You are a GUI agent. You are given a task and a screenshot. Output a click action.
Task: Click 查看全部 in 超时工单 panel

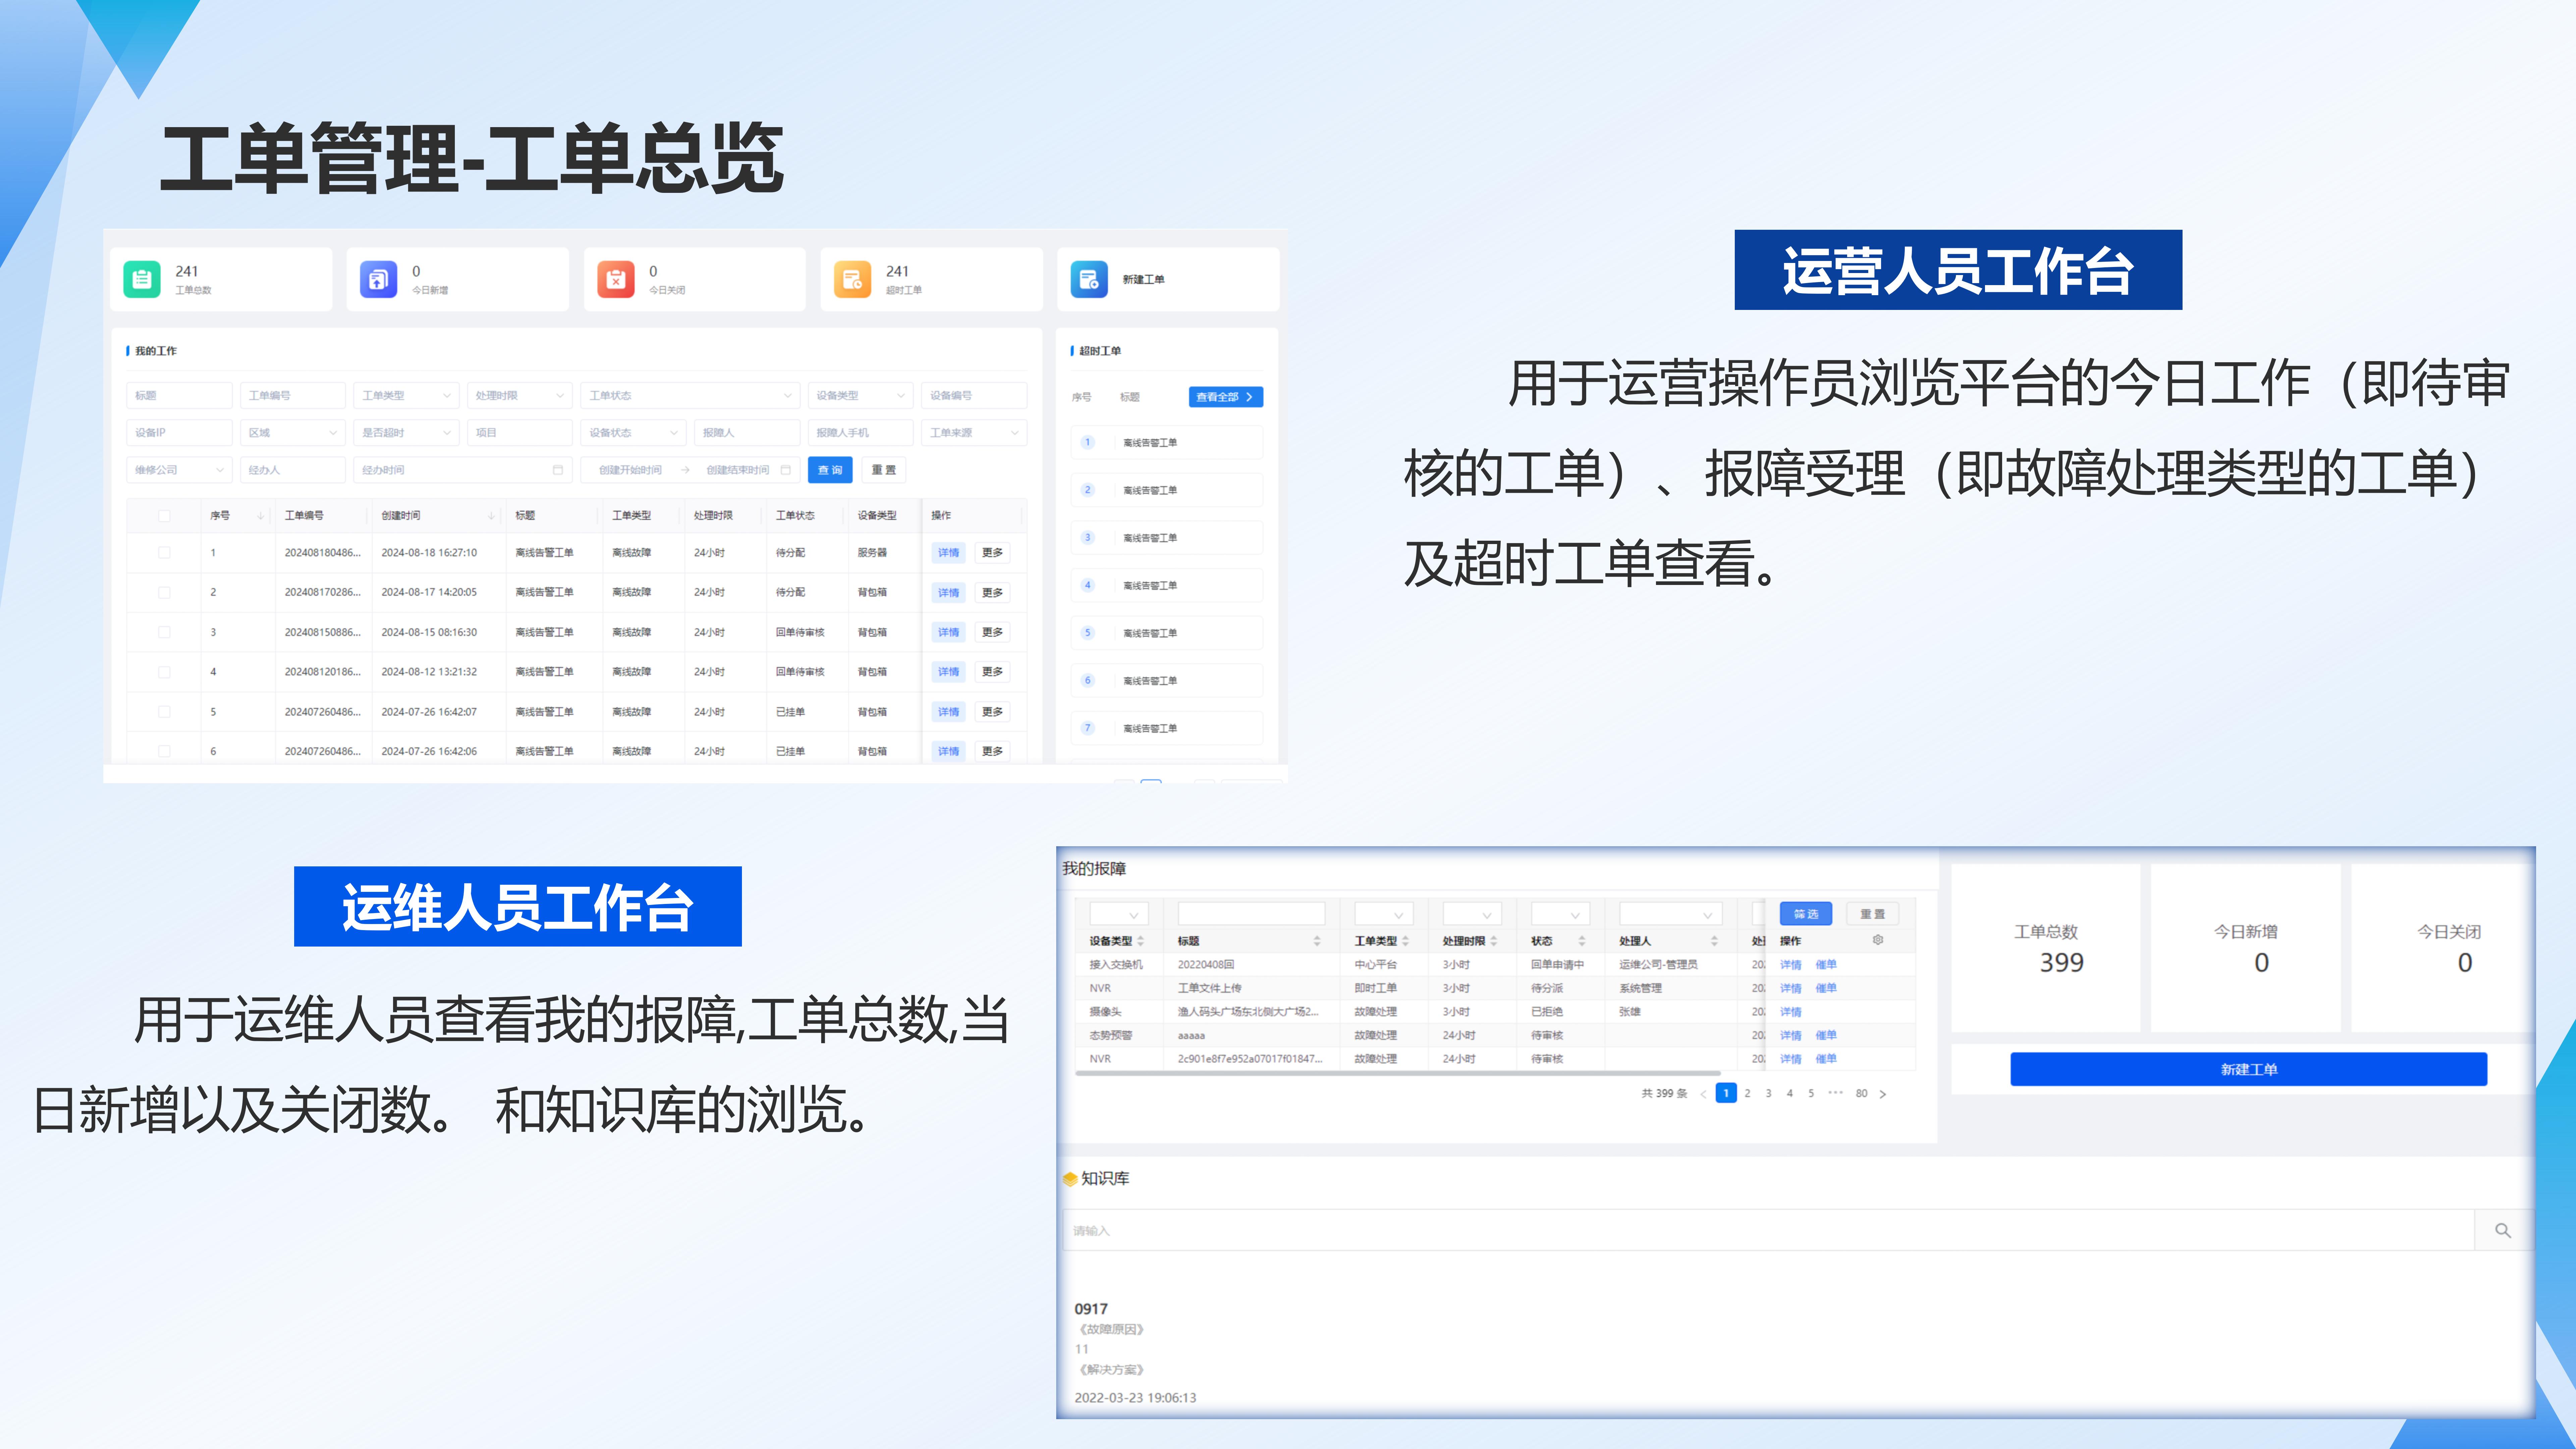pyautogui.click(x=1226, y=397)
